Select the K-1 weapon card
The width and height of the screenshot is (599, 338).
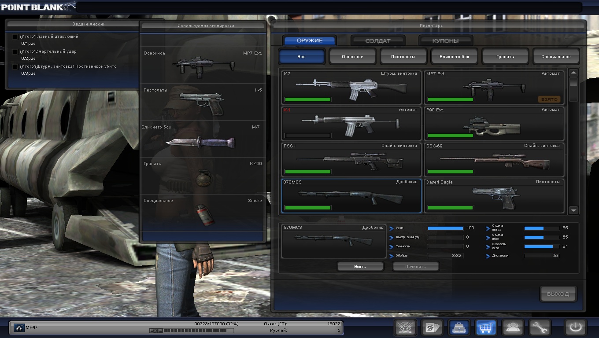click(351, 124)
